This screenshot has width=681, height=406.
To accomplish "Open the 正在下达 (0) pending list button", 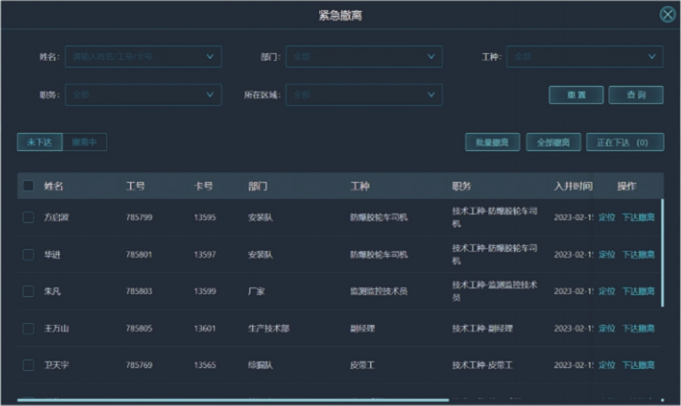I will tap(625, 142).
